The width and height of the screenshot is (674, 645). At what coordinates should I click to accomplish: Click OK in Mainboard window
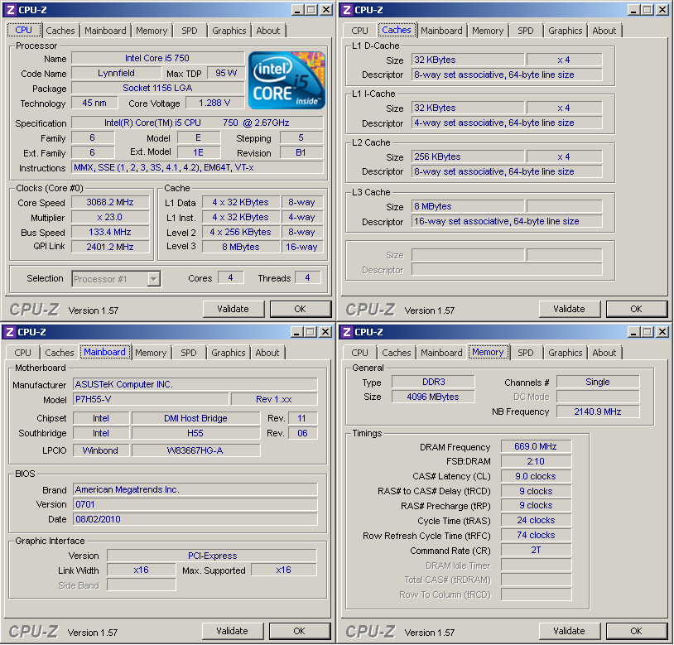tap(299, 631)
